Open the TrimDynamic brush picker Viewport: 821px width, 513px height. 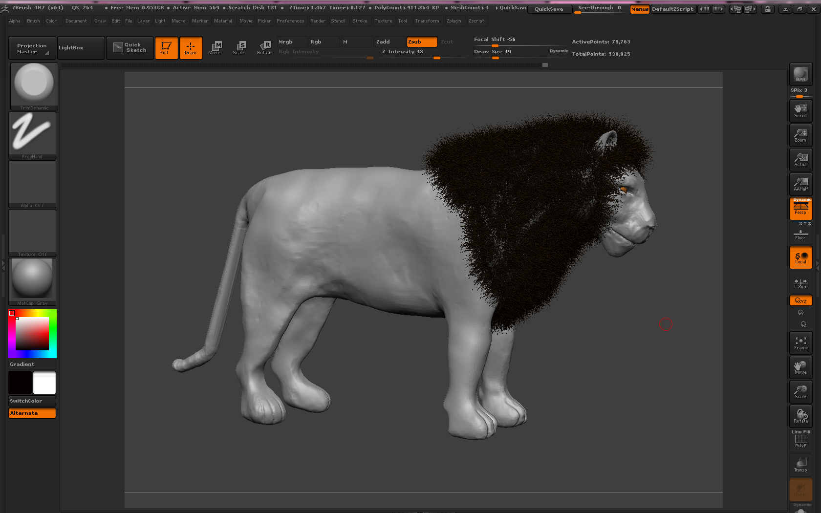34,86
